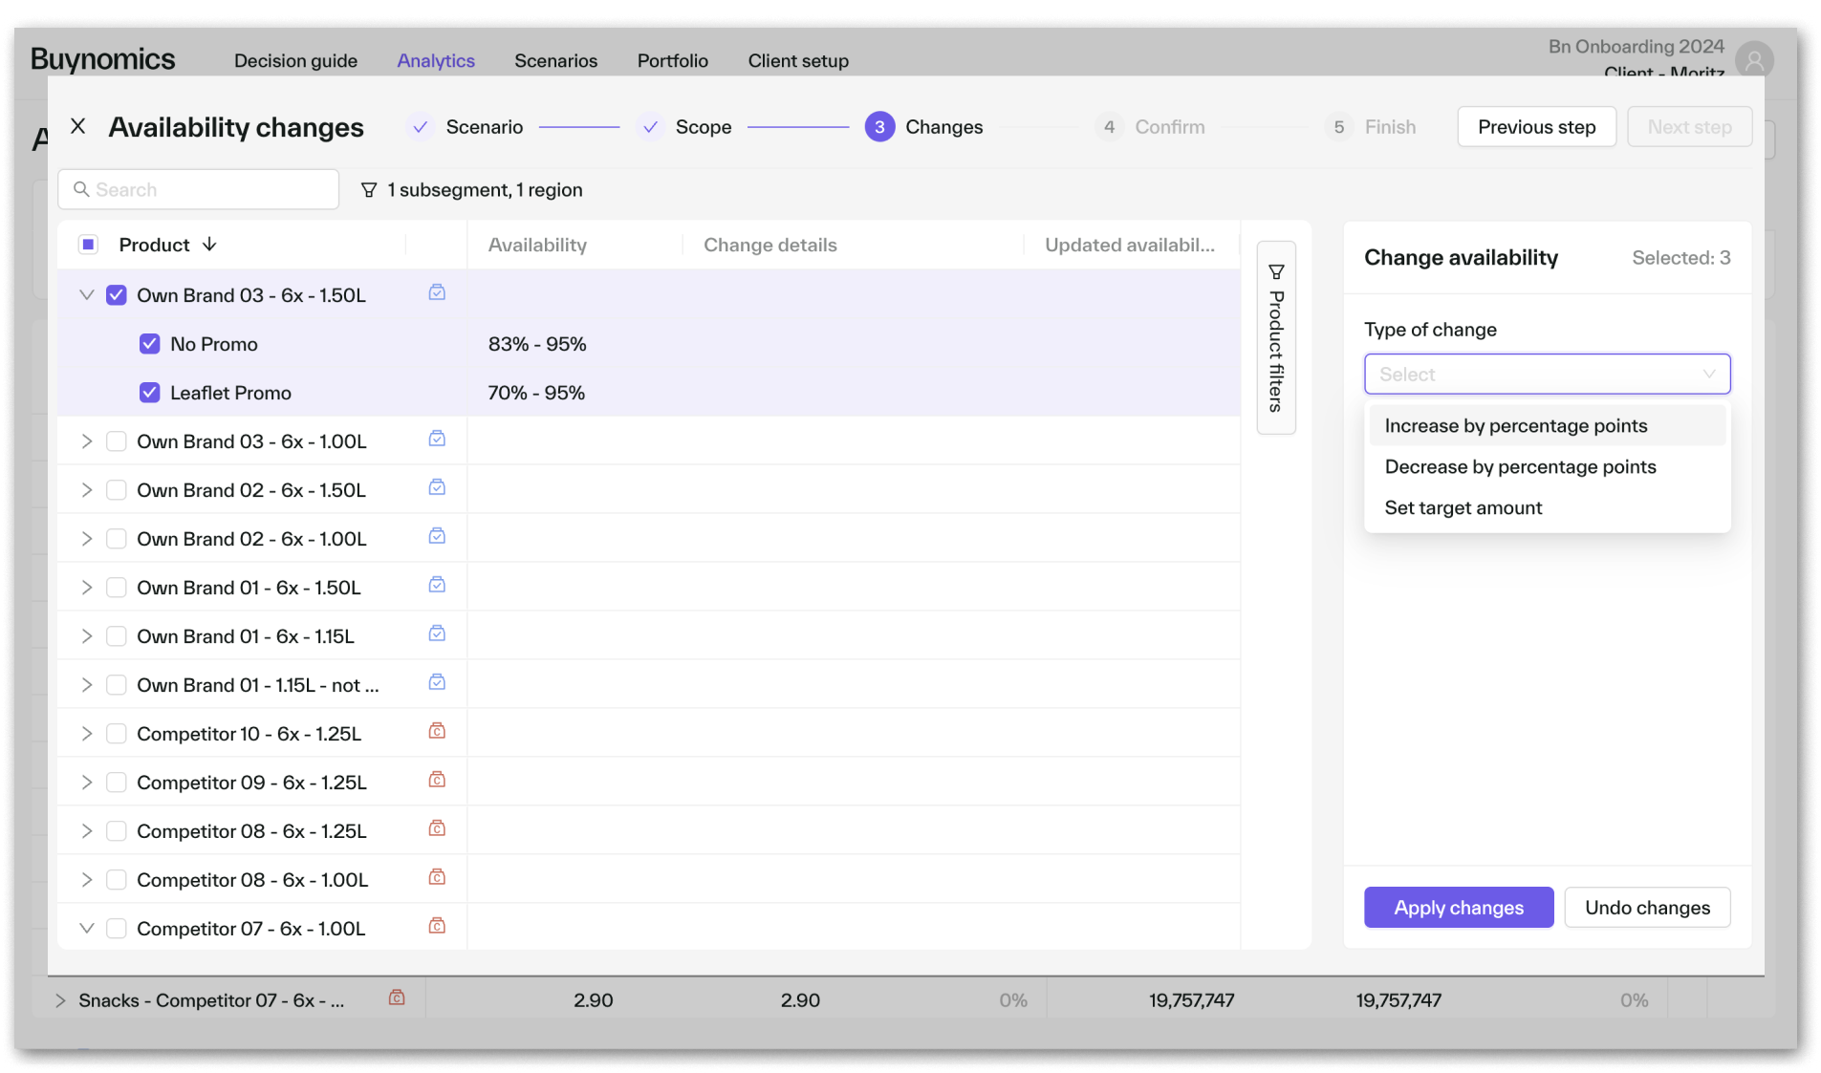Expand the Own Brand 01 - 6x - 1.50L row
The image size is (1821, 1073).
pyautogui.click(x=86, y=588)
